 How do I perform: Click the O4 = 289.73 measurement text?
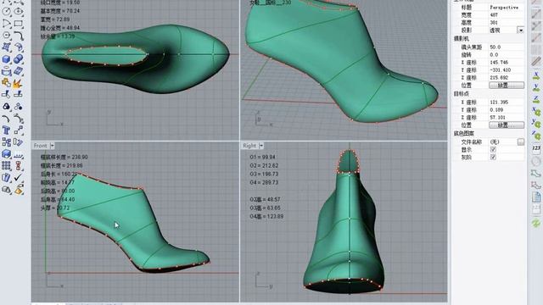click(x=264, y=182)
